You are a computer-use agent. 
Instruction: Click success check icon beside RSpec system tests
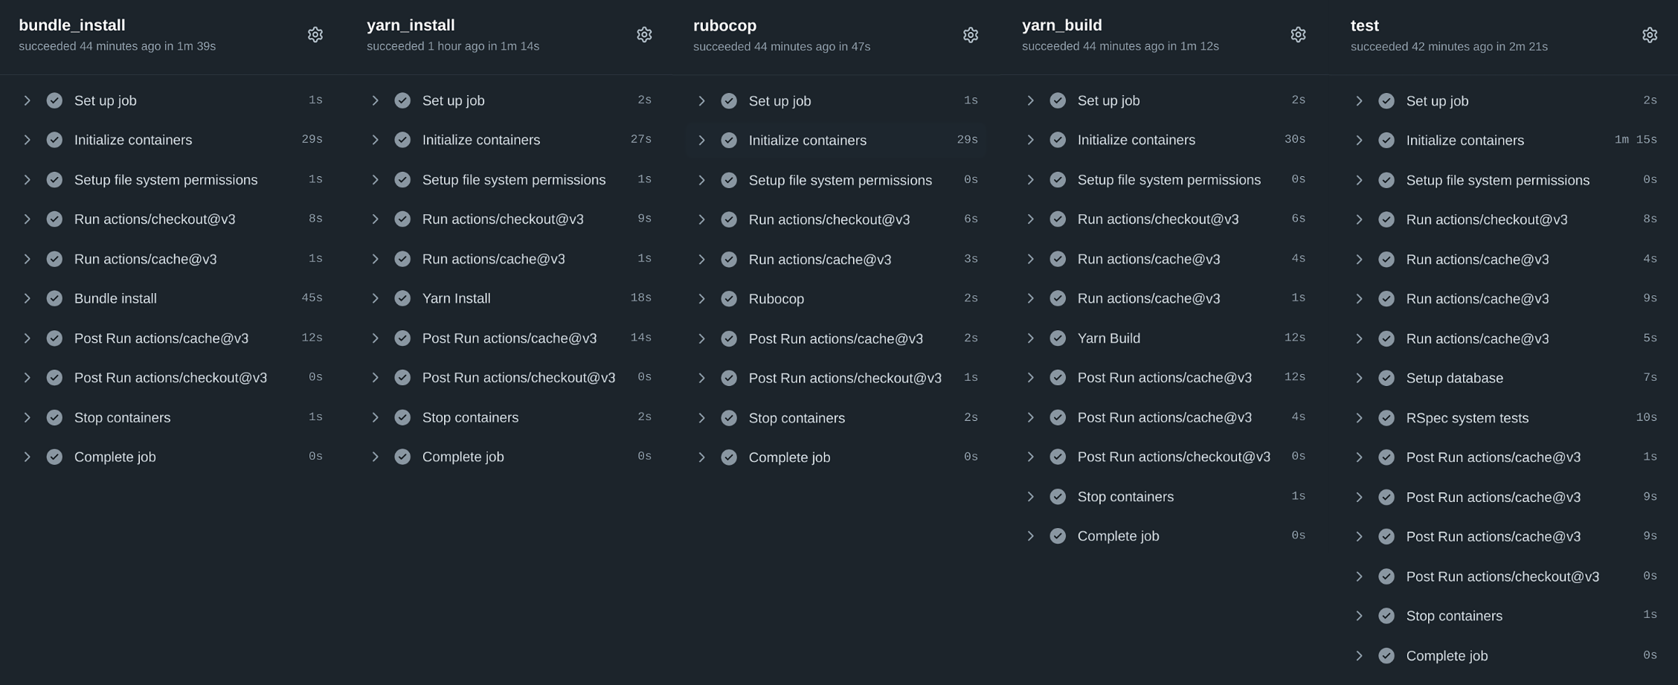click(1386, 418)
